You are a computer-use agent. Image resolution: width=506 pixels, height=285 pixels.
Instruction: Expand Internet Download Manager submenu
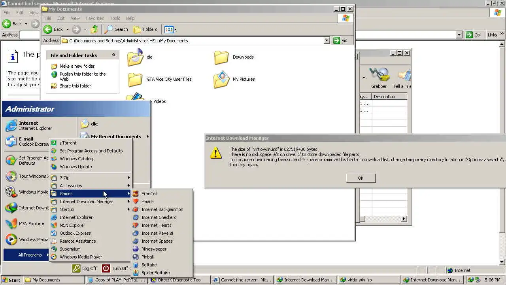pyautogui.click(x=91, y=201)
